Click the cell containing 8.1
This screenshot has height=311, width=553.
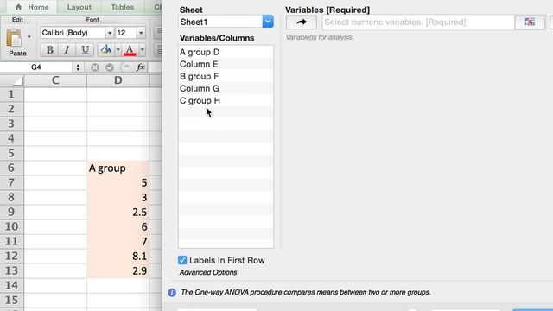tap(118, 256)
